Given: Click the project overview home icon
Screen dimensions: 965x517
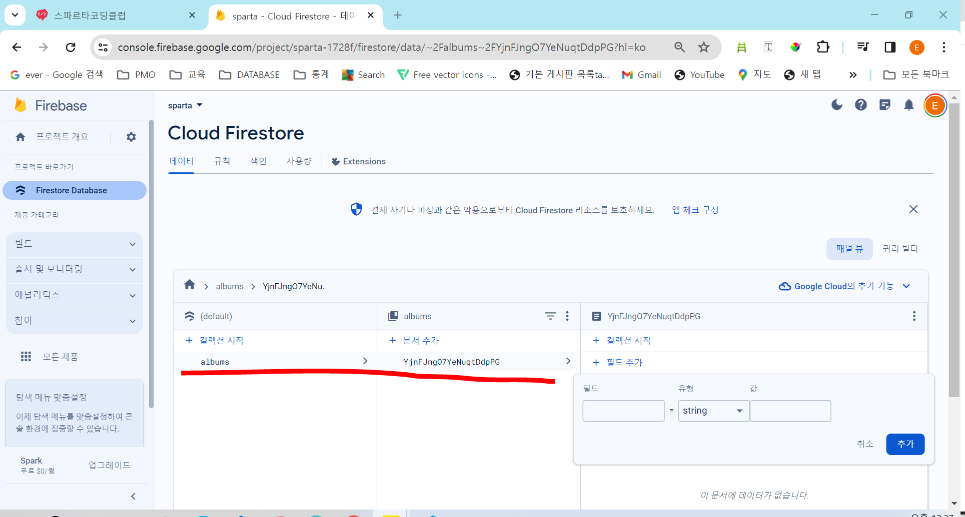Looking at the screenshot, I should pos(21,137).
